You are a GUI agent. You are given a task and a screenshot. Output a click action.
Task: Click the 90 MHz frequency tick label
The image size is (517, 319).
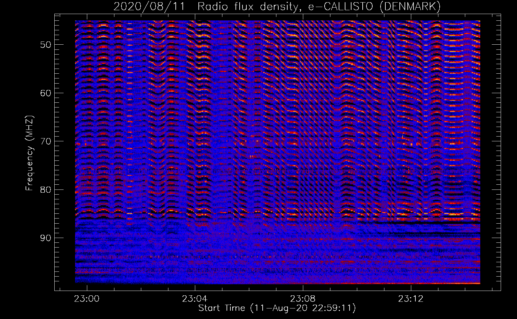[x=46, y=238]
